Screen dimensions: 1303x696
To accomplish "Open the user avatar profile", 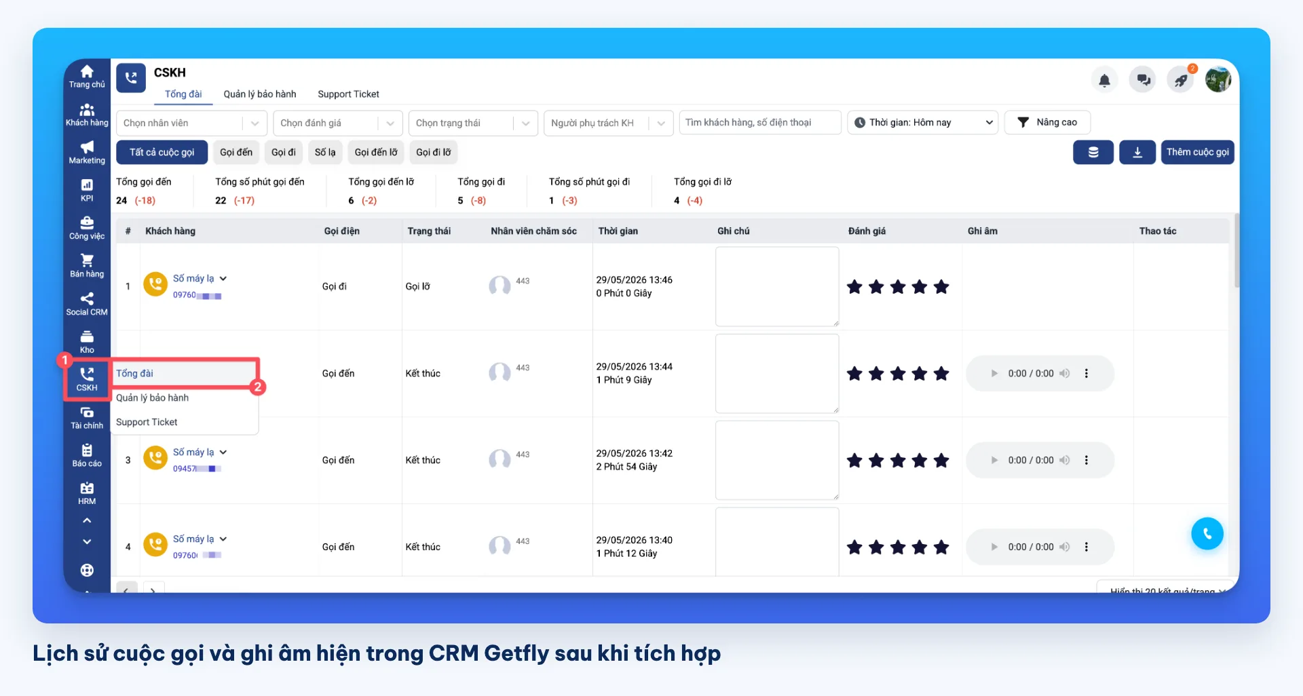I will click(1218, 80).
